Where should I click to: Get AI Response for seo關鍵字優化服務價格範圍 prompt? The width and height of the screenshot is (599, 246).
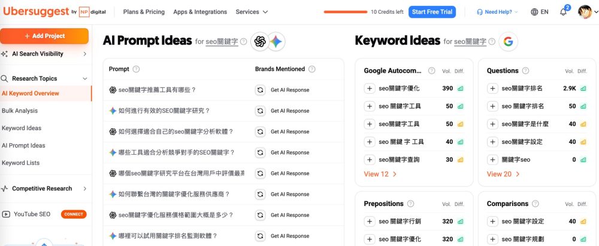coord(290,215)
